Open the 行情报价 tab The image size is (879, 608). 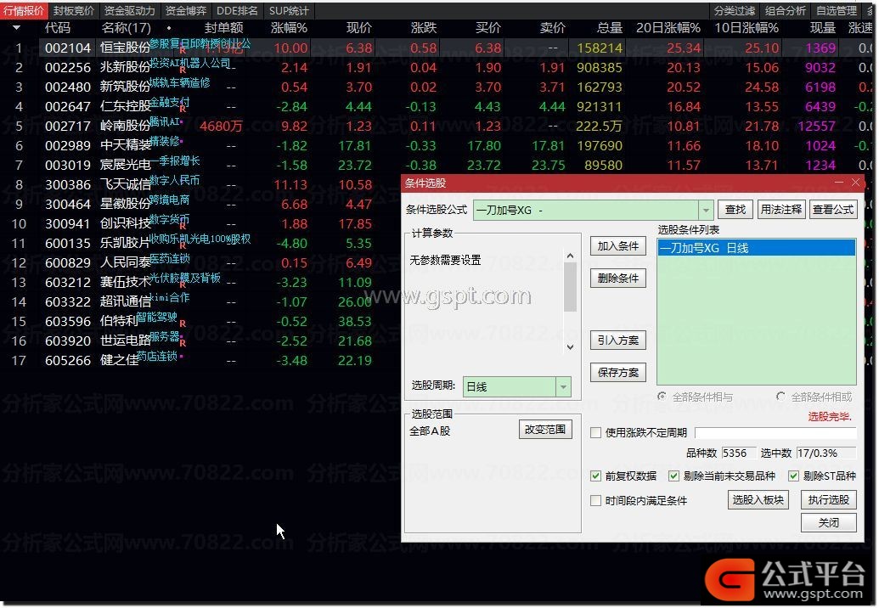pyautogui.click(x=24, y=11)
